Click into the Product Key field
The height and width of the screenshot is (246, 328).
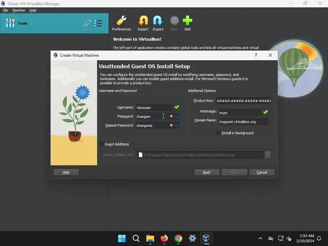pyautogui.click(x=244, y=101)
